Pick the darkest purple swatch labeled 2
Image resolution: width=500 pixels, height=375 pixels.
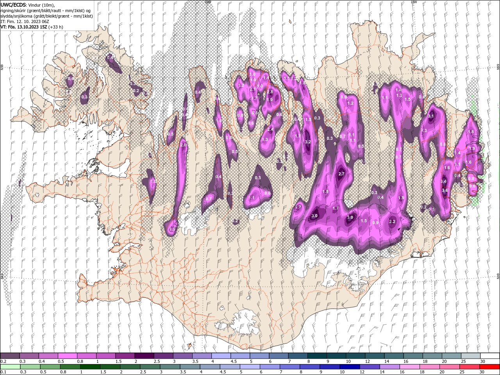(x=144, y=356)
